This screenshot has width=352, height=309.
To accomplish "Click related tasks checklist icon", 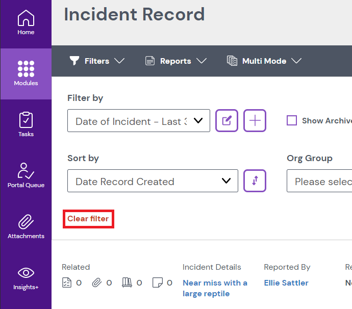I will (x=67, y=282).
